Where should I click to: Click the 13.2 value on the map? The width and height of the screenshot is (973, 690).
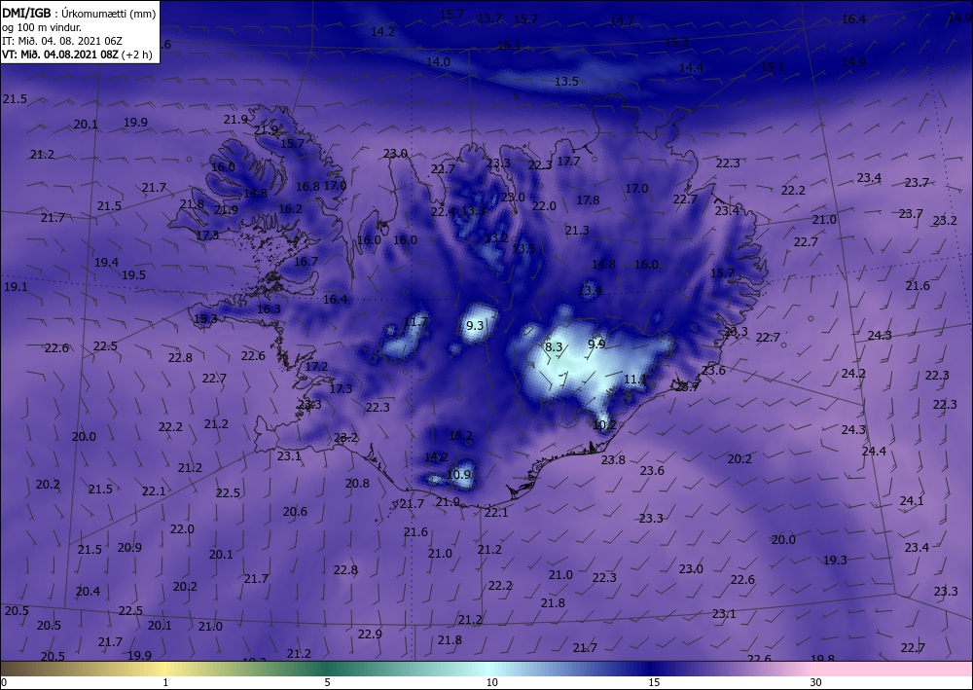click(x=496, y=237)
